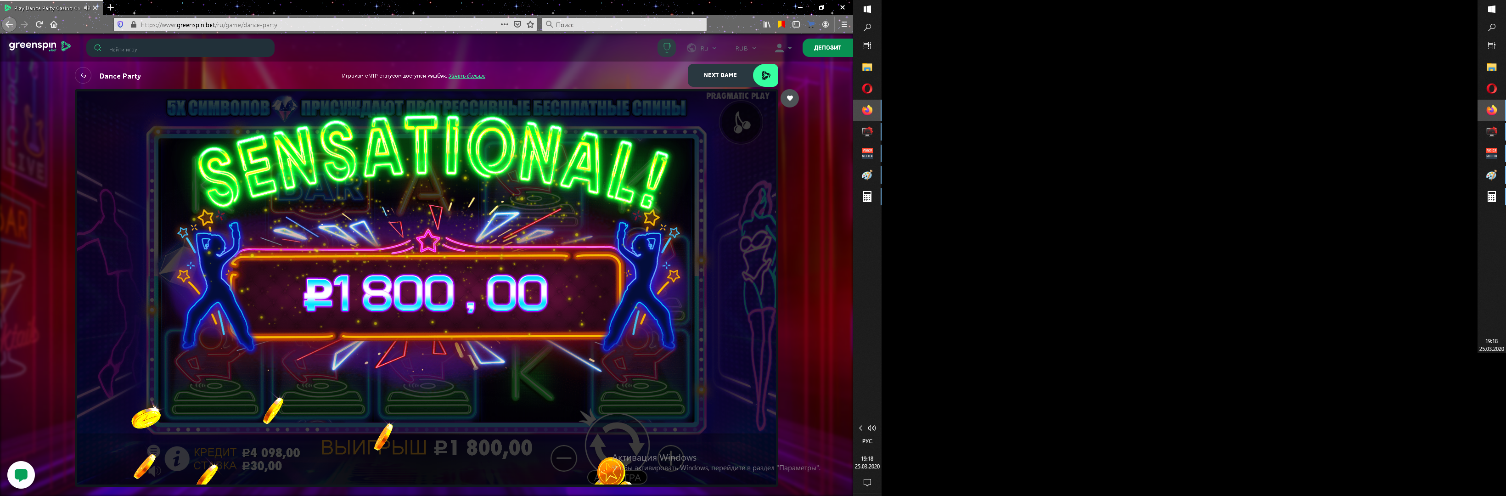Add game to favorites with heart icon
This screenshot has width=1506, height=496.
click(x=789, y=98)
